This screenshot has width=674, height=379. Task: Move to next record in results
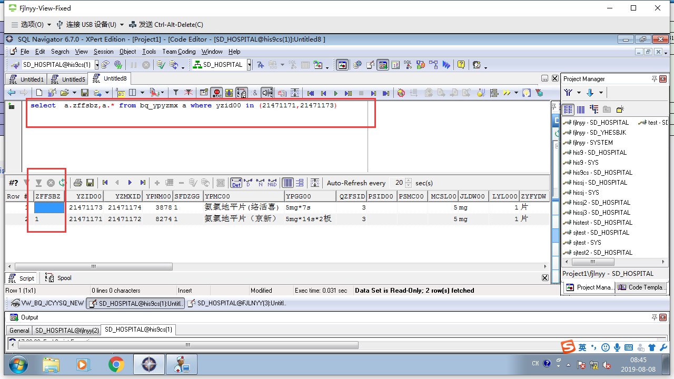click(130, 183)
